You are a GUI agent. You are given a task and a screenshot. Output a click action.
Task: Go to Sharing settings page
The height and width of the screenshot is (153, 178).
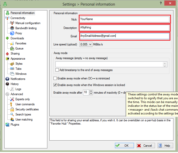[x=15, y=54]
